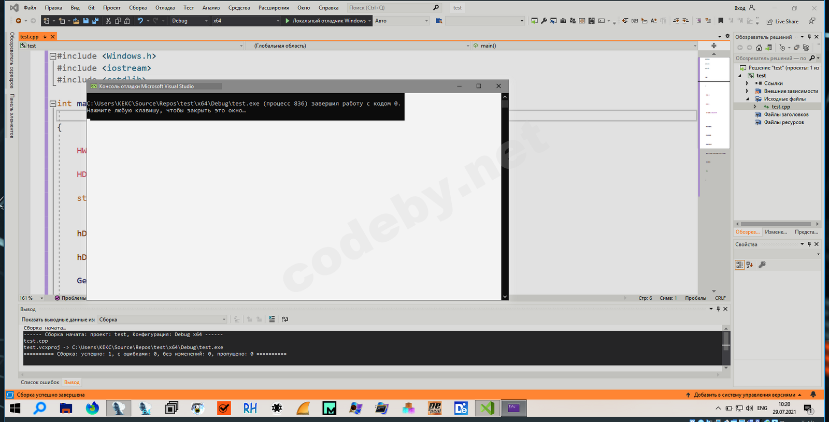Image resolution: width=829 pixels, height=422 pixels.
Task: Click the bookmark icon in toolbar
Action: [721, 21]
